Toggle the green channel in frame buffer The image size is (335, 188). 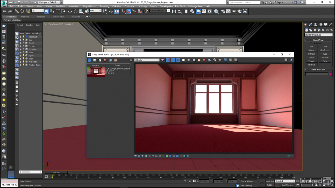173,60
